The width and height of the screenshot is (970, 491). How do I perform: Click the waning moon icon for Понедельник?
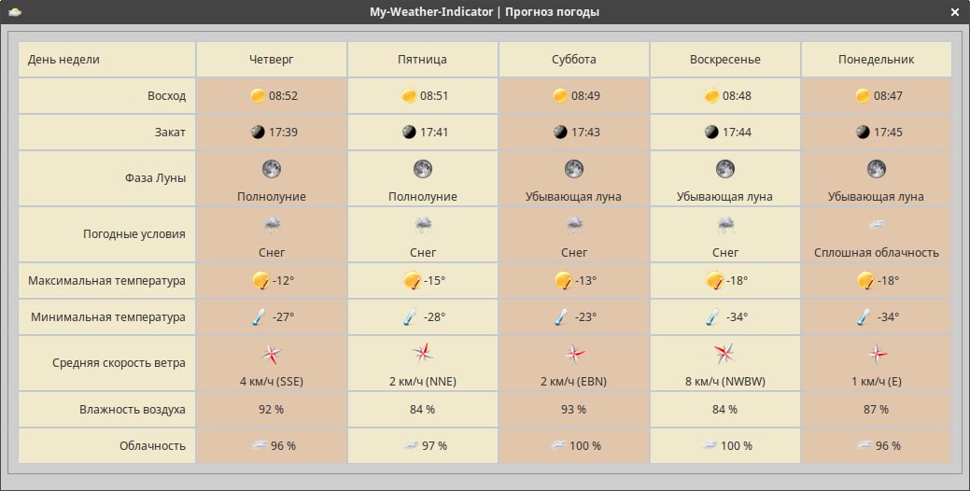[876, 168]
